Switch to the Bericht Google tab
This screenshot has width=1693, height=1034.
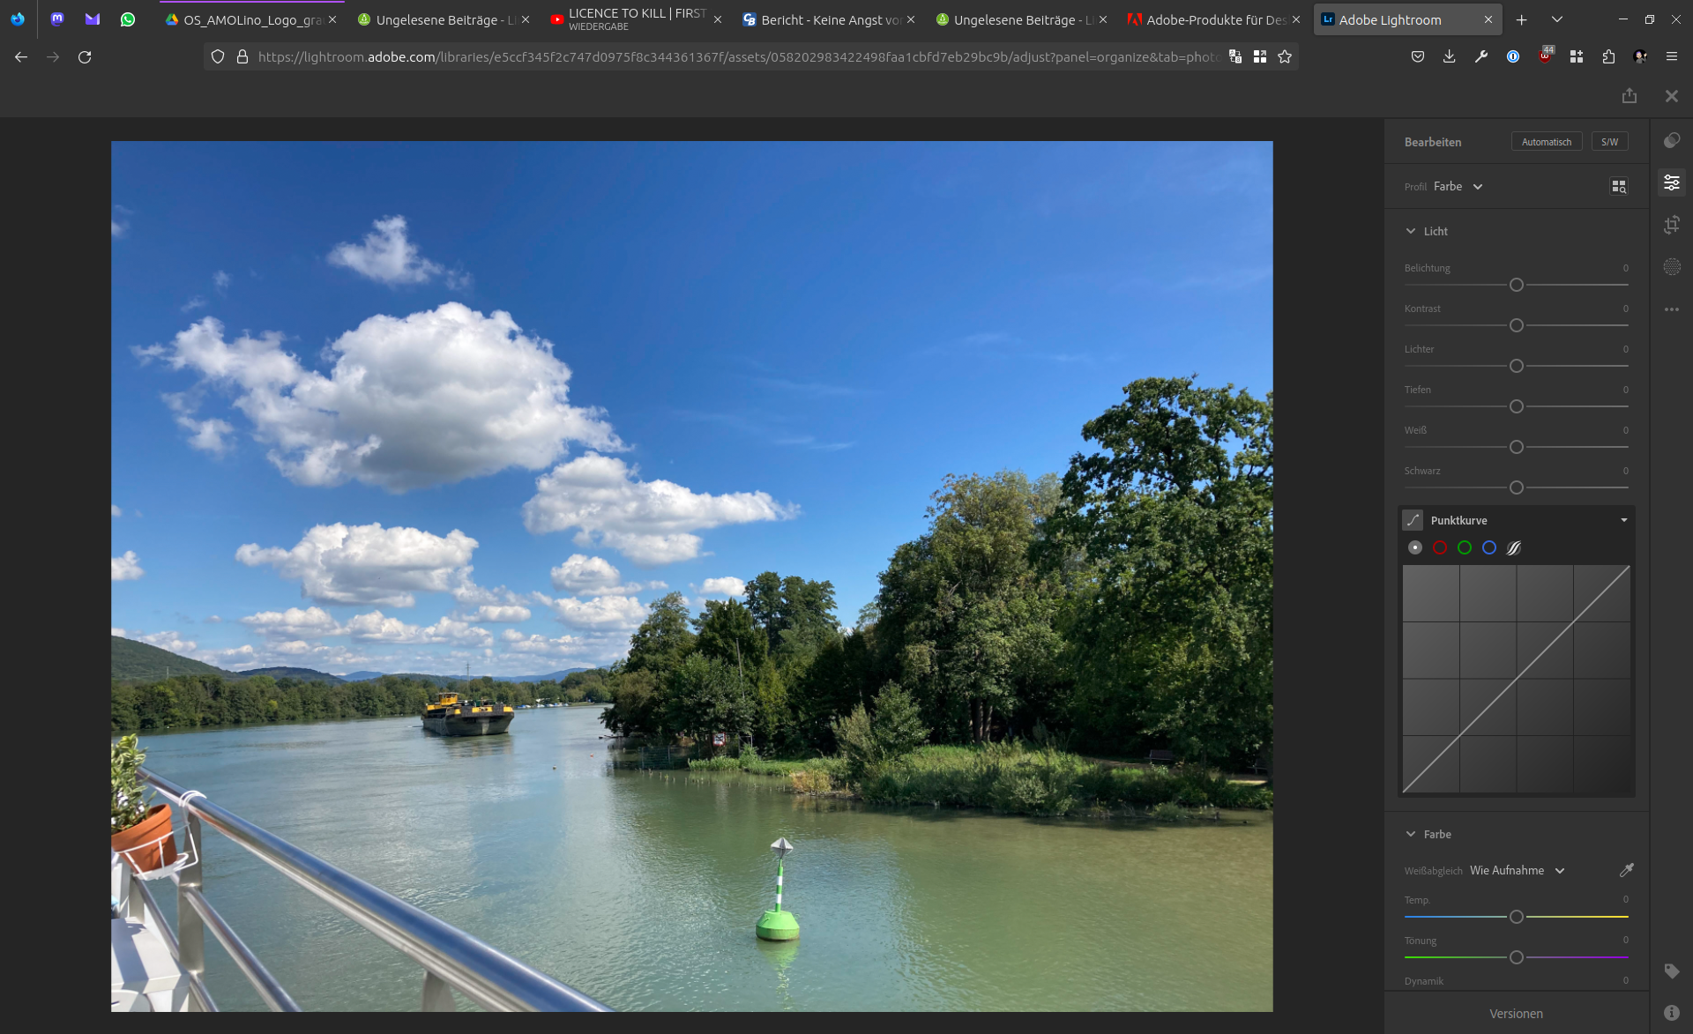(x=824, y=19)
